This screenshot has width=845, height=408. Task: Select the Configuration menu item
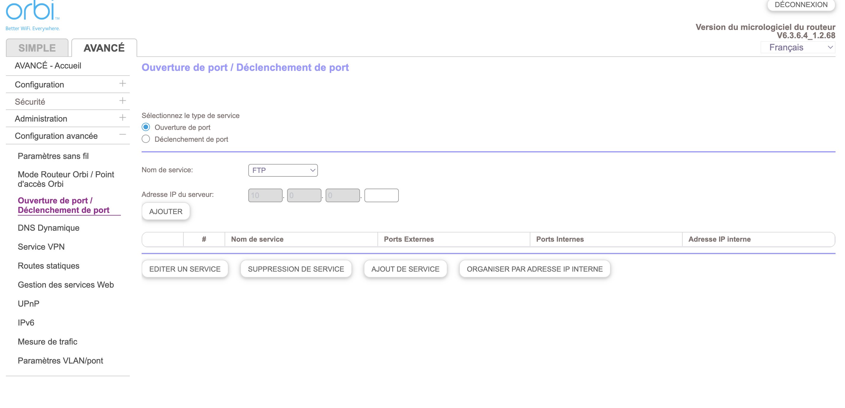(41, 84)
